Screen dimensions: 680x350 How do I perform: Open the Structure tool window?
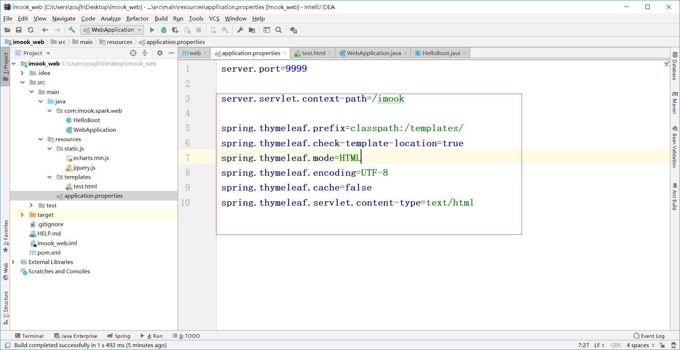5,308
